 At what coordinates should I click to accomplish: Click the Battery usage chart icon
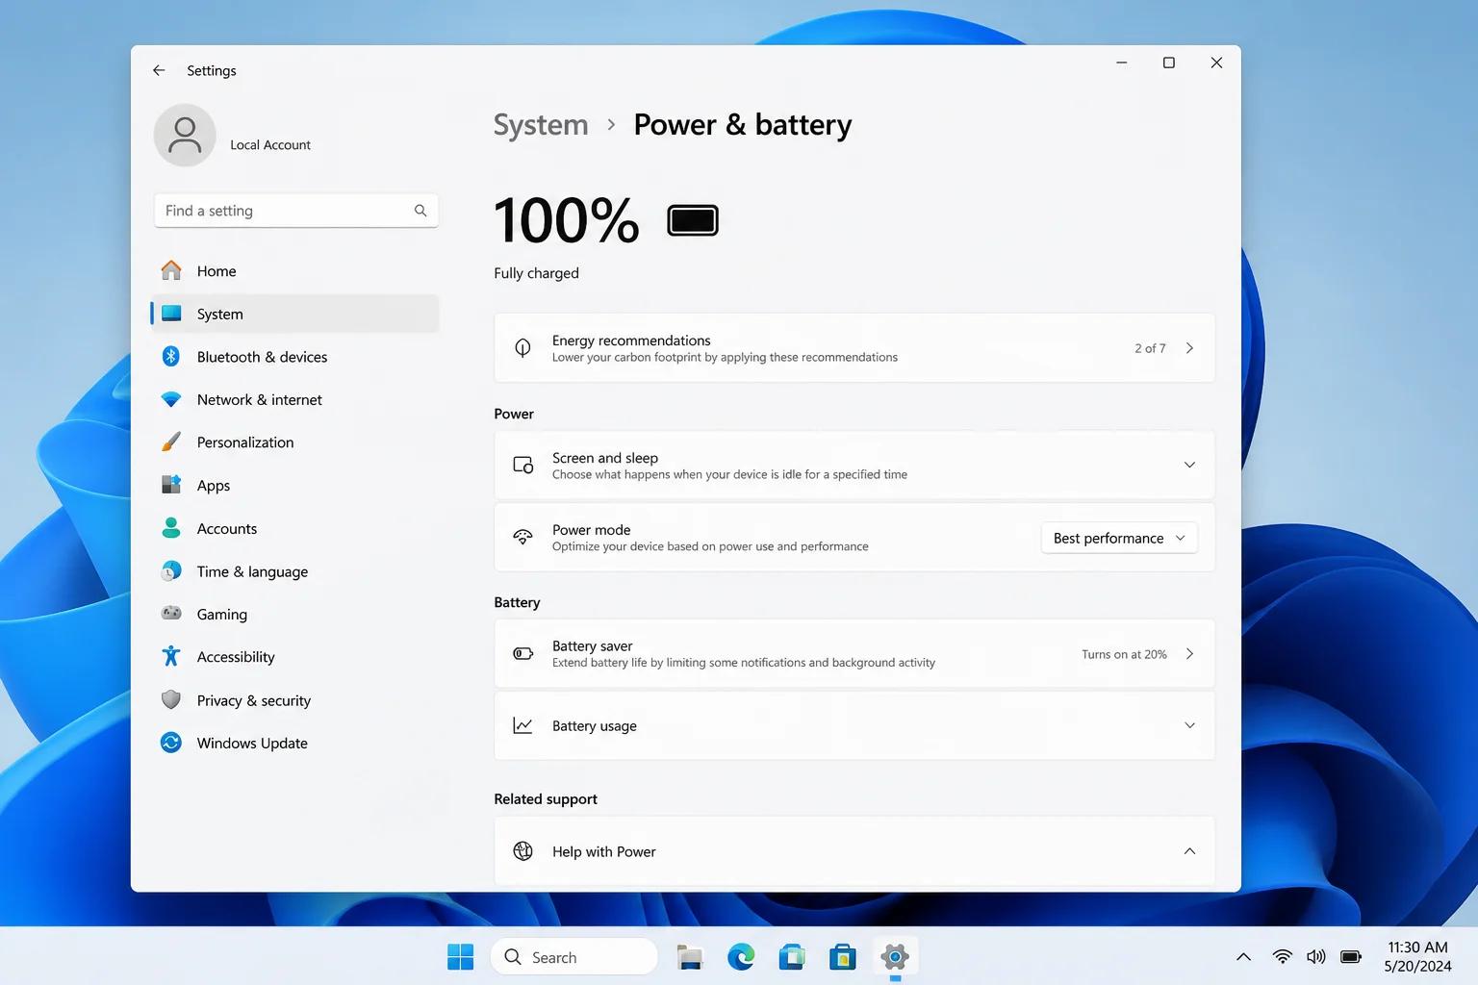(x=522, y=725)
